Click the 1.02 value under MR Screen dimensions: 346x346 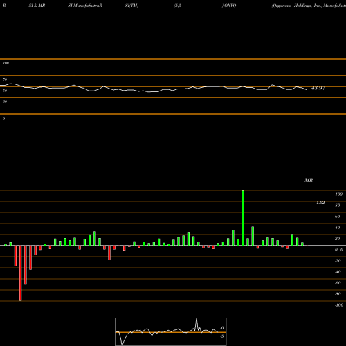tap(320, 203)
